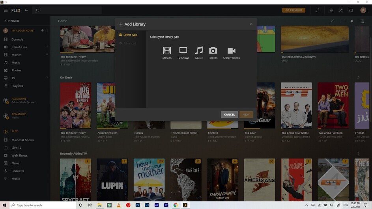Click the Next button in dialog
This screenshot has width=372, height=209.
(246, 114)
